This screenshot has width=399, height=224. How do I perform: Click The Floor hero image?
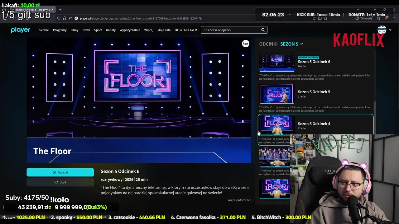click(x=139, y=100)
